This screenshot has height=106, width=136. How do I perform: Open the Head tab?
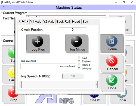click(76, 22)
